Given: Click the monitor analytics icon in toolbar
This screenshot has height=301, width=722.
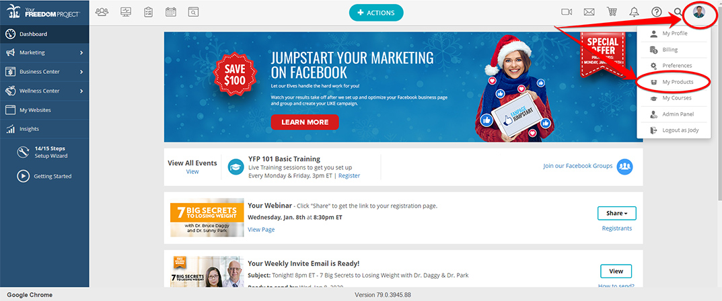Looking at the screenshot, I should tap(126, 12).
